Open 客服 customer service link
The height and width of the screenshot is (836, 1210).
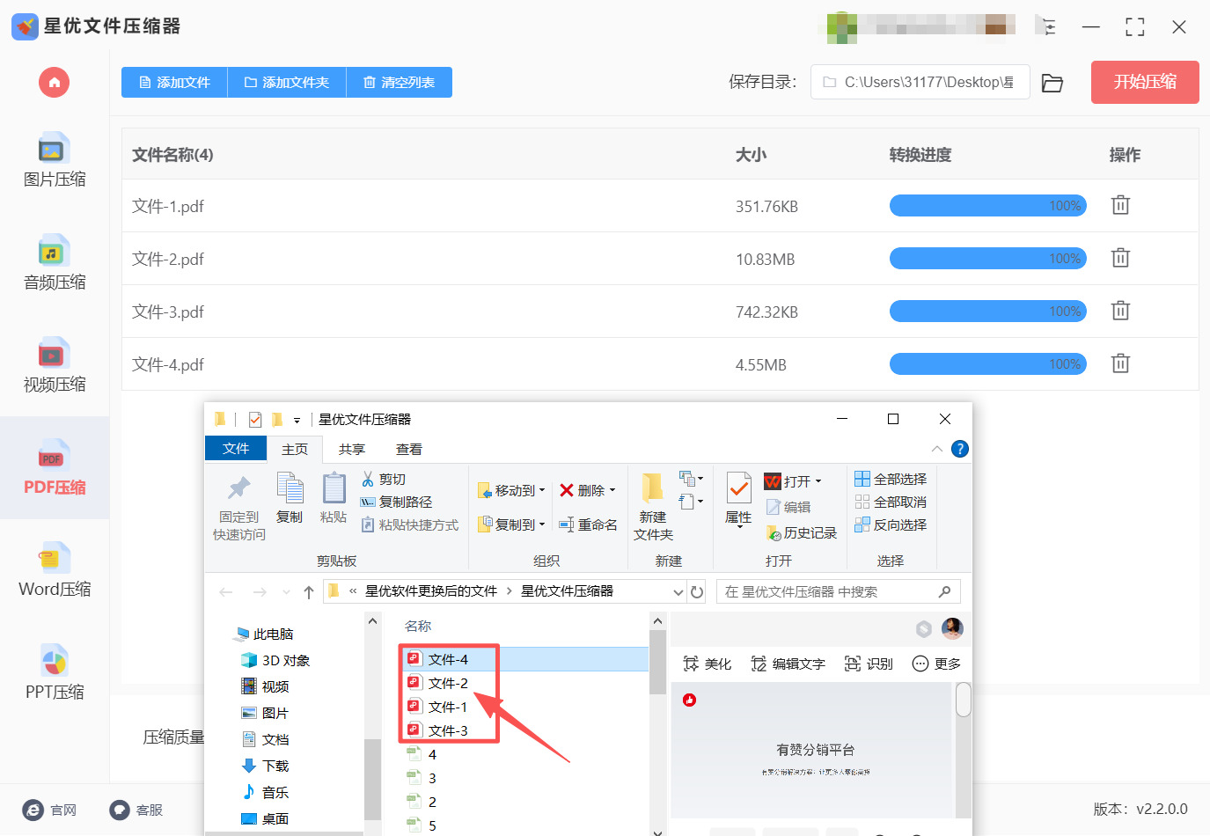(x=136, y=810)
